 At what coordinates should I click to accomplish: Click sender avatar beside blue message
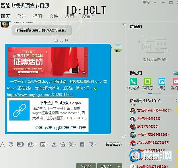tap(118, 48)
